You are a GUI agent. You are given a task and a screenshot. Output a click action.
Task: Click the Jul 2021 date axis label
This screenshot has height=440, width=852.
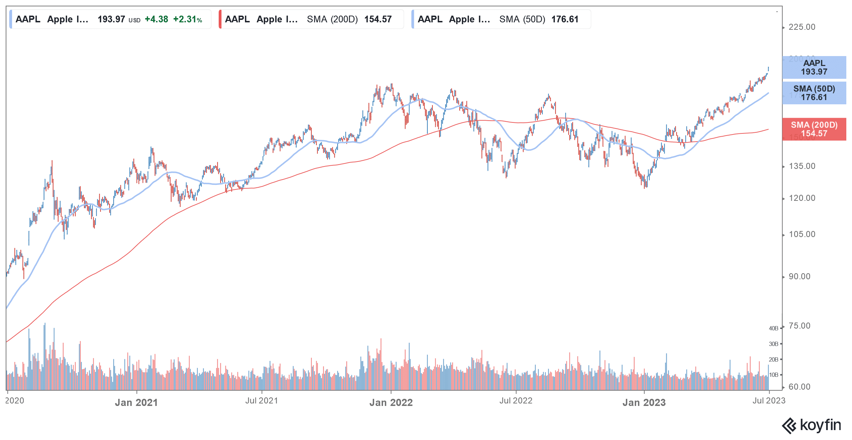point(262,401)
